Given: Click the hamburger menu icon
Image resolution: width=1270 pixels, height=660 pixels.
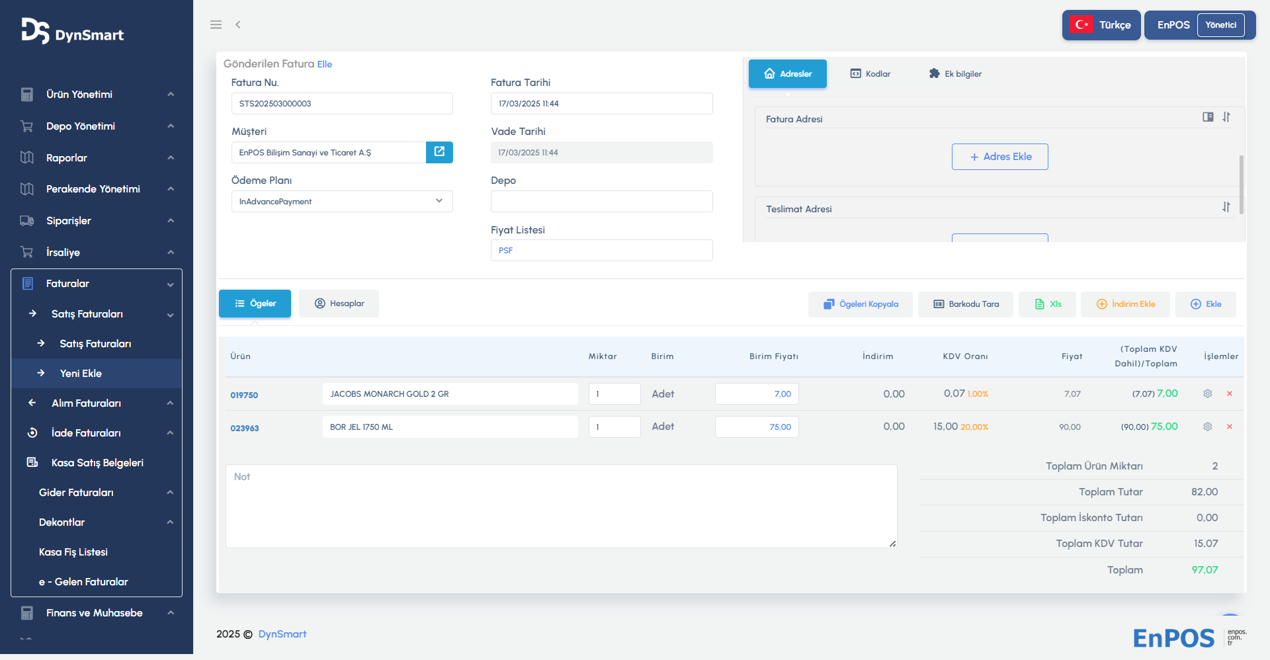Looking at the screenshot, I should click(x=216, y=24).
